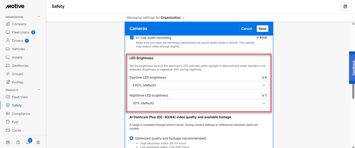Click the Nighttime LED gear badge showing 7

coord(264,96)
